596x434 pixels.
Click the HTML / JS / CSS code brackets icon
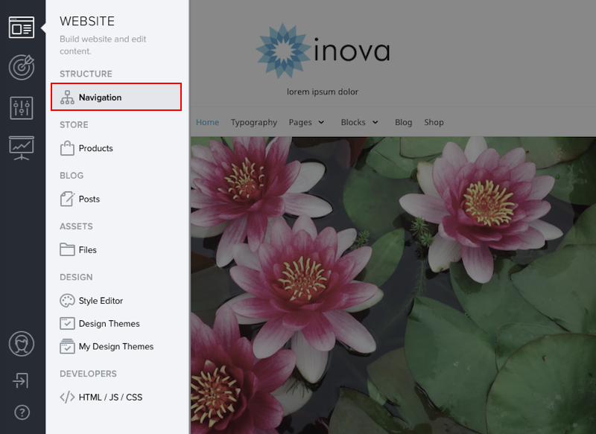[x=67, y=398]
